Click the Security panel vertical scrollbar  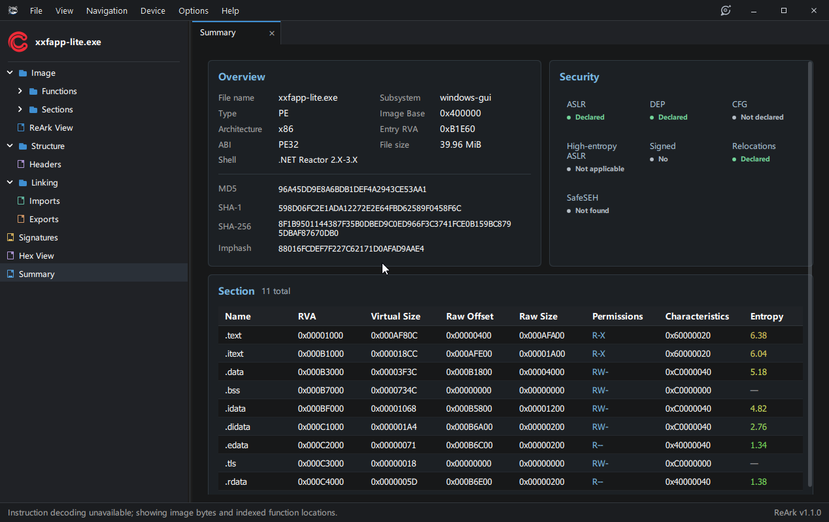click(x=811, y=163)
